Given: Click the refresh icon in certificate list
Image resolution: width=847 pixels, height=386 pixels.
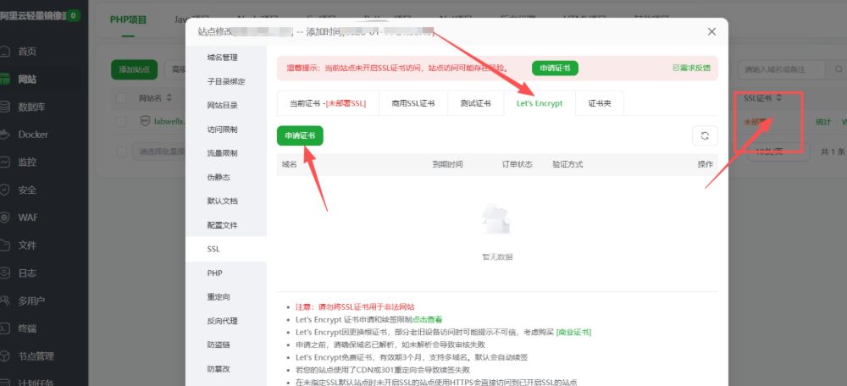Looking at the screenshot, I should point(705,135).
